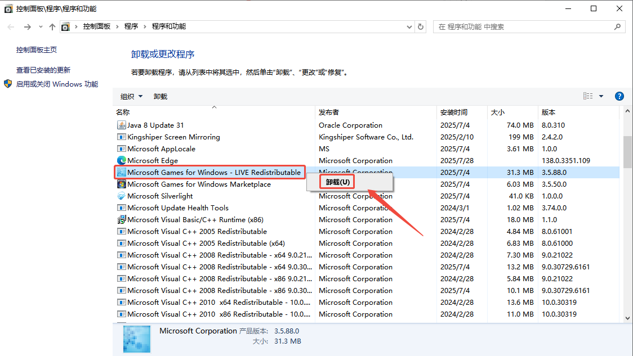Viewport: 633px width, 356px height.
Task: Click the Windows features shield icon
Action: coord(8,84)
